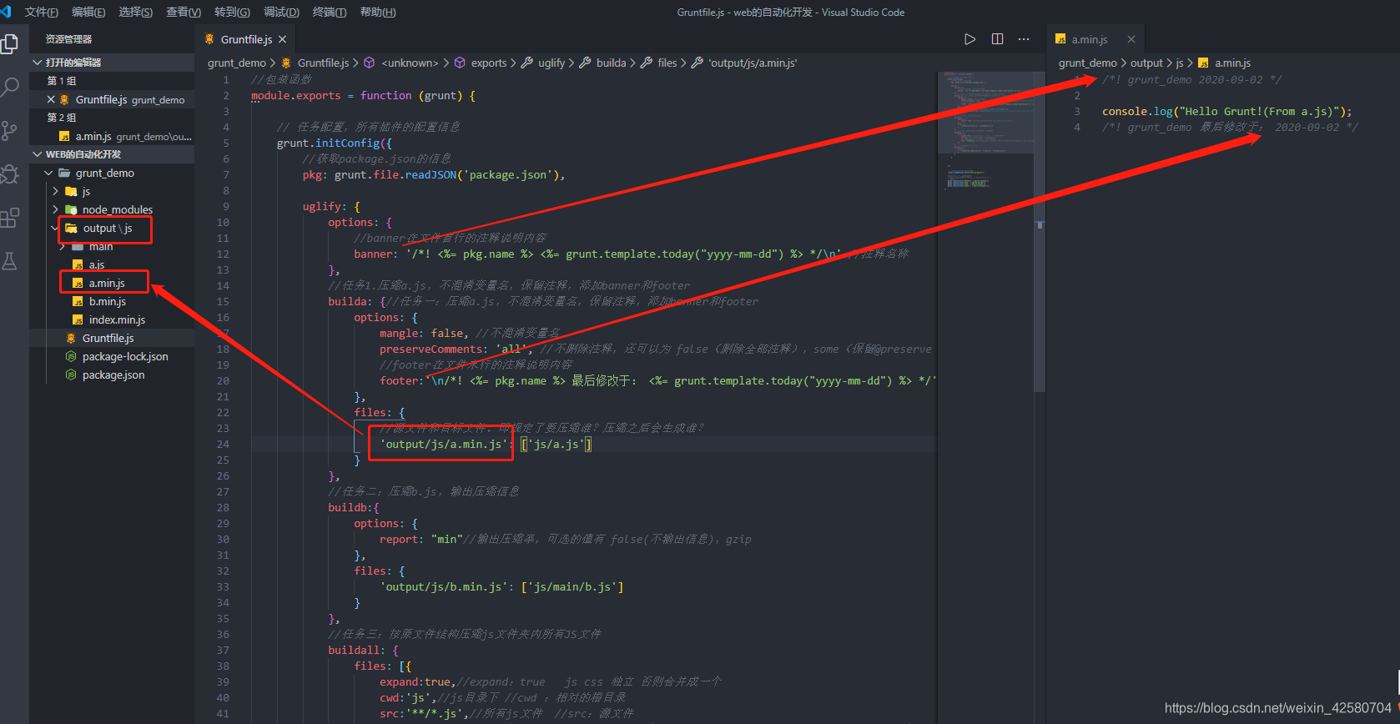Open package.json in the explorer

click(x=112, y=375)
